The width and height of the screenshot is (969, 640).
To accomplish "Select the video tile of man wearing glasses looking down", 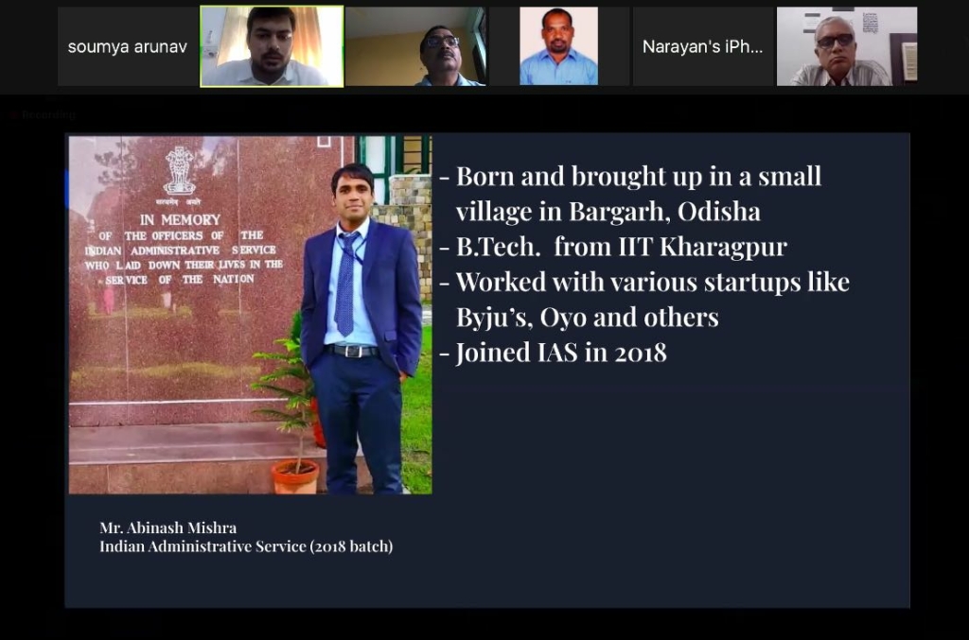I will click(x=416, y=47).
